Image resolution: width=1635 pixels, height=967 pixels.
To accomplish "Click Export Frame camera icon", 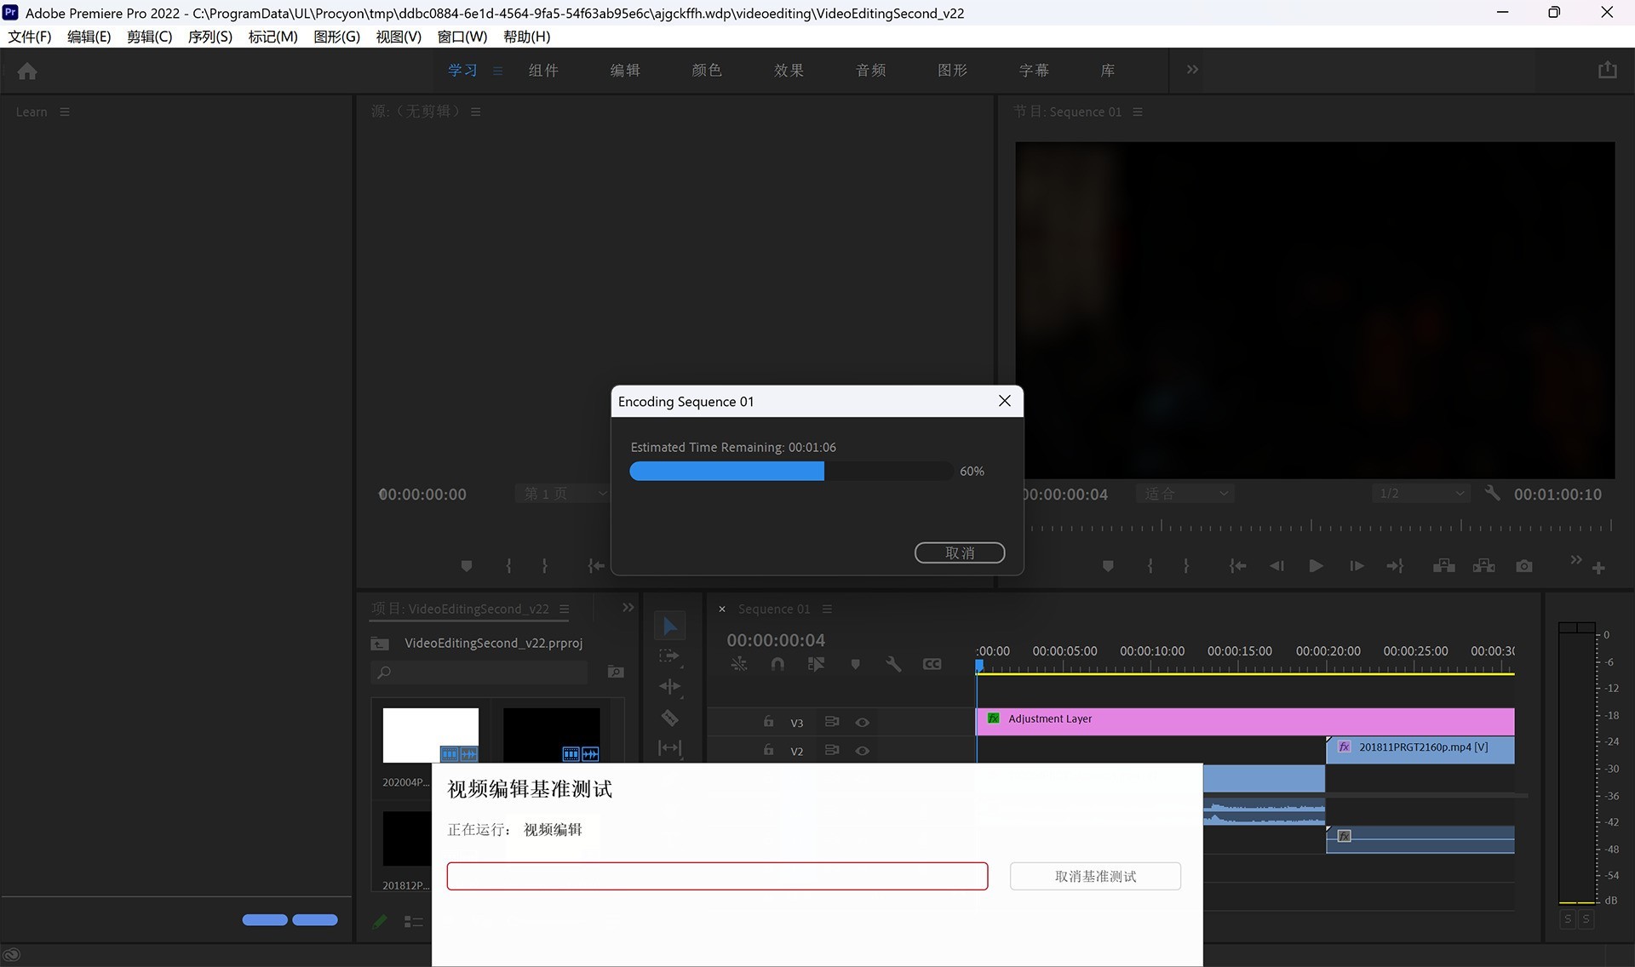I will click(1524, 566).
